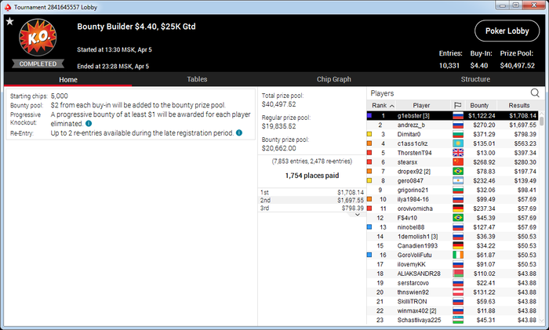Select player SkilliTRON in list
Image resolution: width=549 pixels, height=330 pixels.
pyautogui.click(x=453, y=301)
